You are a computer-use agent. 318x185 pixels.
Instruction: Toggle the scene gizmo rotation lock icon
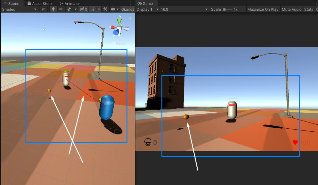[130, 18]
